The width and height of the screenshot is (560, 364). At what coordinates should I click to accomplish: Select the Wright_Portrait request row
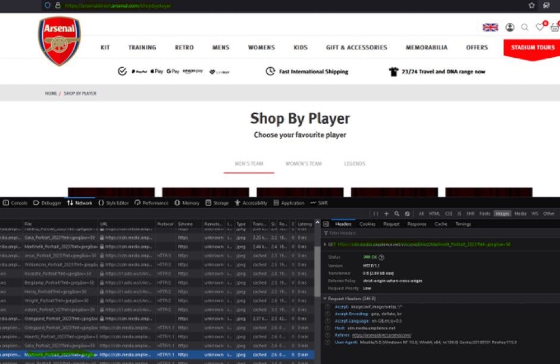(x=157, y=301)
